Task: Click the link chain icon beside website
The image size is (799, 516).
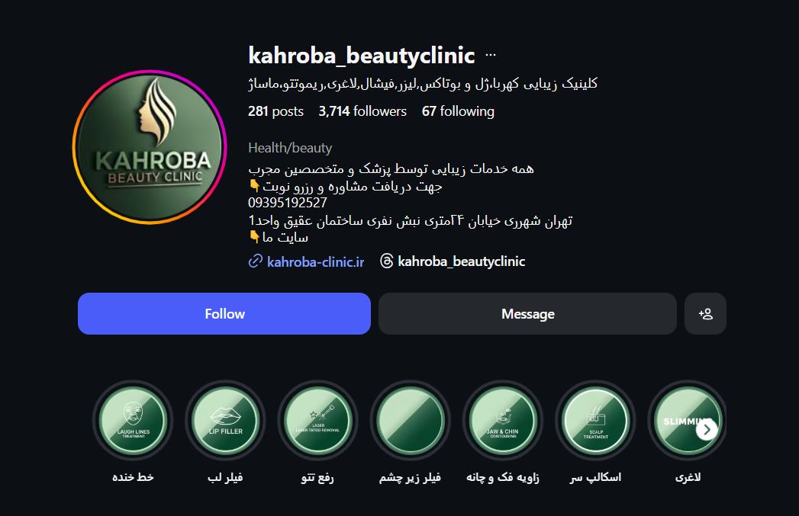Action: click(x=256, y=261)
